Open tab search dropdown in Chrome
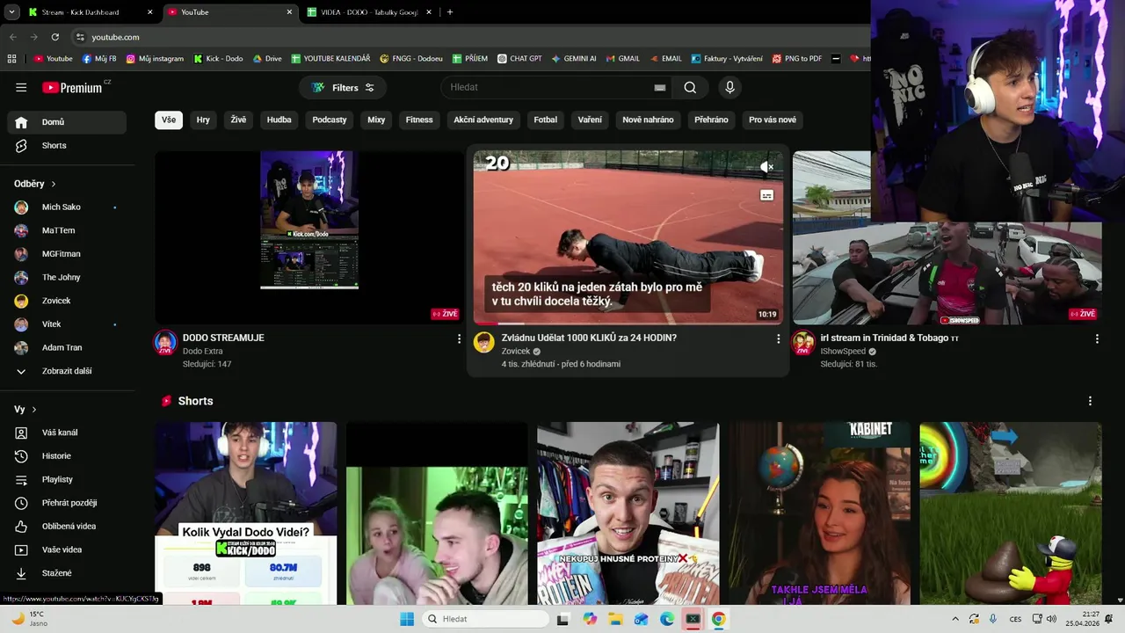Viewport: 1125px width, 633px height. (x=11, y=12)
